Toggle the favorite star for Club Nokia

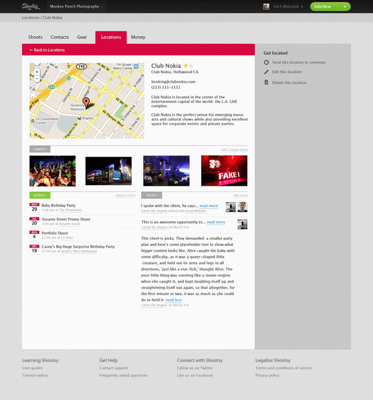coord(186,66)
